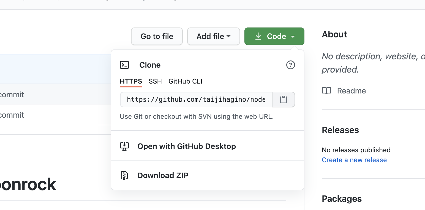Image resolution: width=425 pixels, height=210 pixels.
Task: Switch to the SSH clone tab
Action: coord(155,81)
